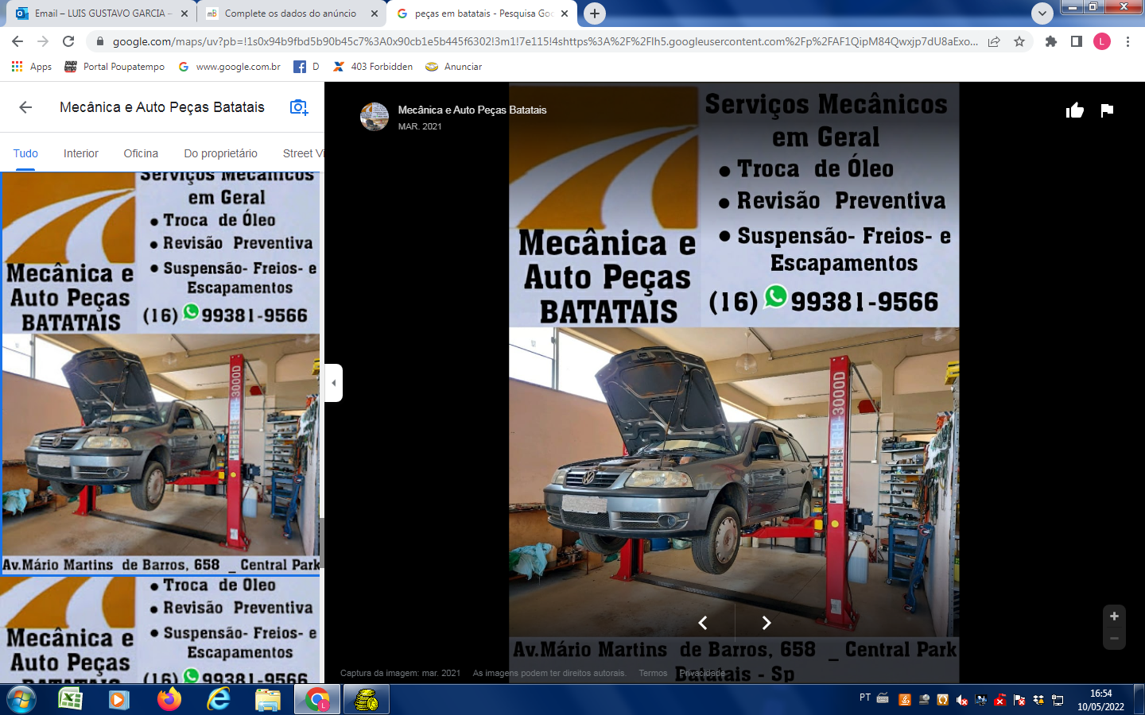
Task: Show the next photo with right chevron
Action: click(x=766, y=623)
